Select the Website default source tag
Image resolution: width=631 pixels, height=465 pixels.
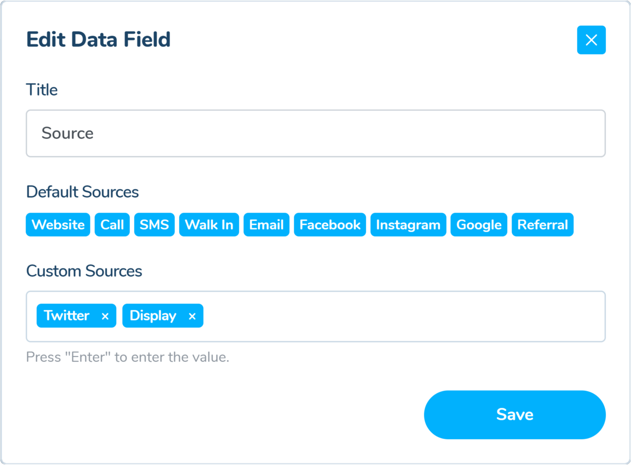[58, 225]
